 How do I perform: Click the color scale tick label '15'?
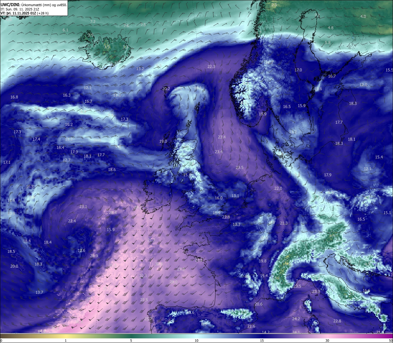pos(262,341)
